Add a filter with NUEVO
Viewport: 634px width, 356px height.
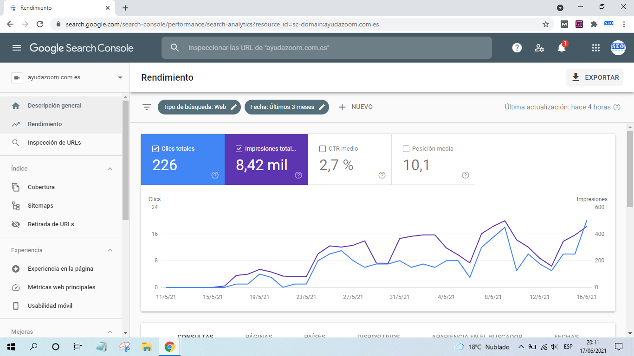tap(356, 107)
